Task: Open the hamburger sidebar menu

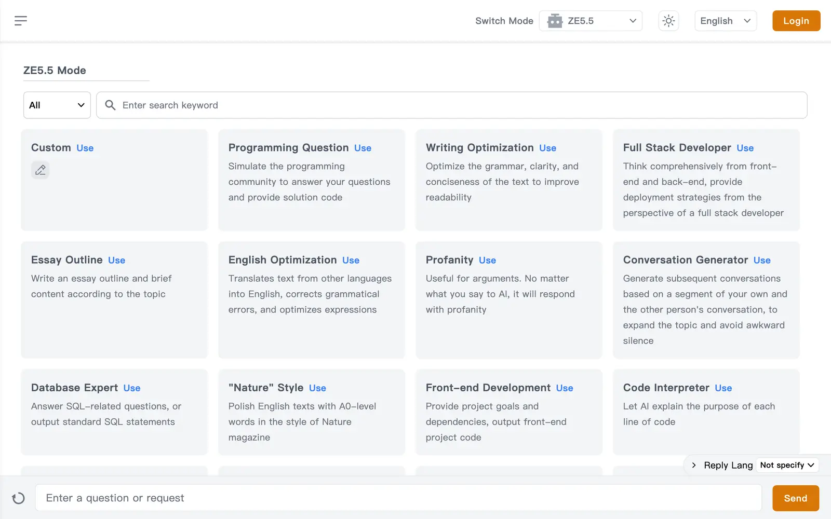Action: pyautogui.click(x=21, y=21)
